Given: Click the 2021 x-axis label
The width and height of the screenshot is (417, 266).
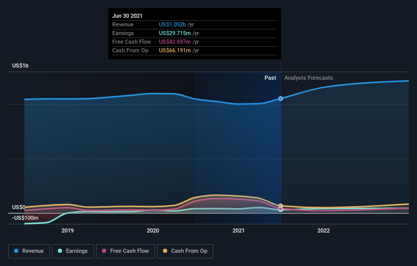Looking at the screenshot, I should (239, 230).
